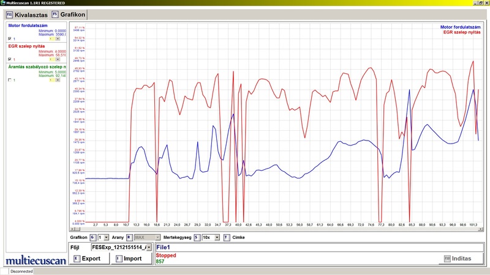Click the F5 key icon beside Grafikon tab

click(55, 13)
